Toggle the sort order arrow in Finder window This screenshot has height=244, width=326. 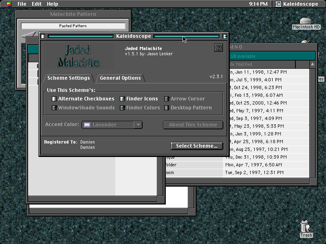[x=313, y=64]
